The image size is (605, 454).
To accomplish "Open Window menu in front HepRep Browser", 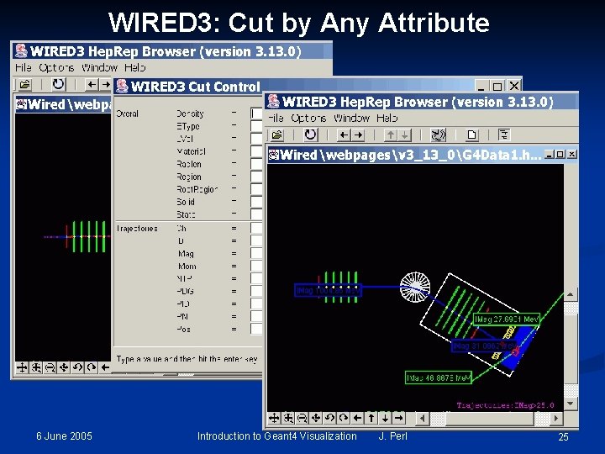I will coord(351,118).
